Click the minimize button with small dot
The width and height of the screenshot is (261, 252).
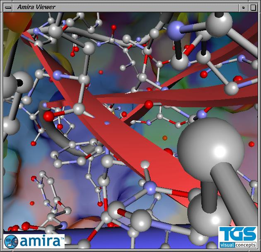[x=244, y=7]
